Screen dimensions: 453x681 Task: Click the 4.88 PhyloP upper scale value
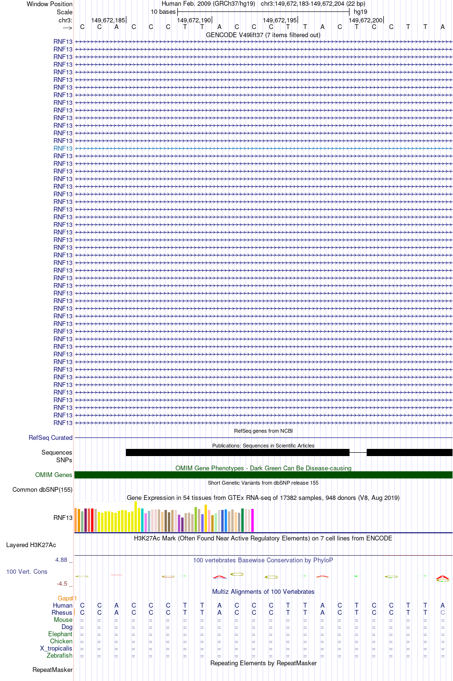click(x=62, y=559)
